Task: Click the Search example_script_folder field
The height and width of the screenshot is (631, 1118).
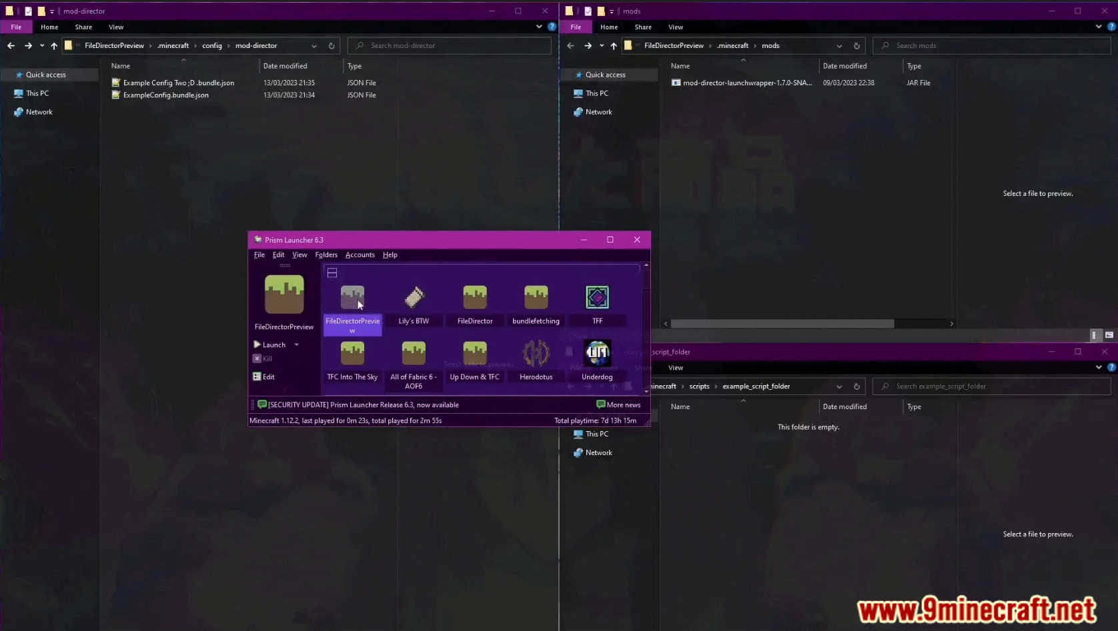Action: pyautogui.click(x=992, y=386)
